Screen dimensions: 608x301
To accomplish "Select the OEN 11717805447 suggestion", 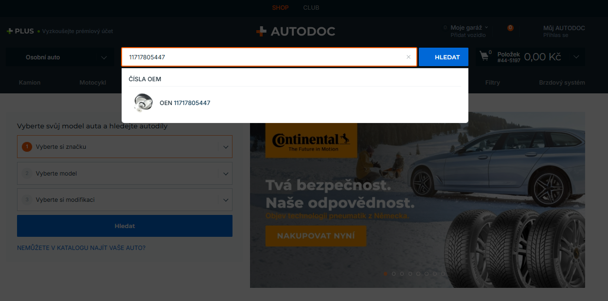I will 295,103.
